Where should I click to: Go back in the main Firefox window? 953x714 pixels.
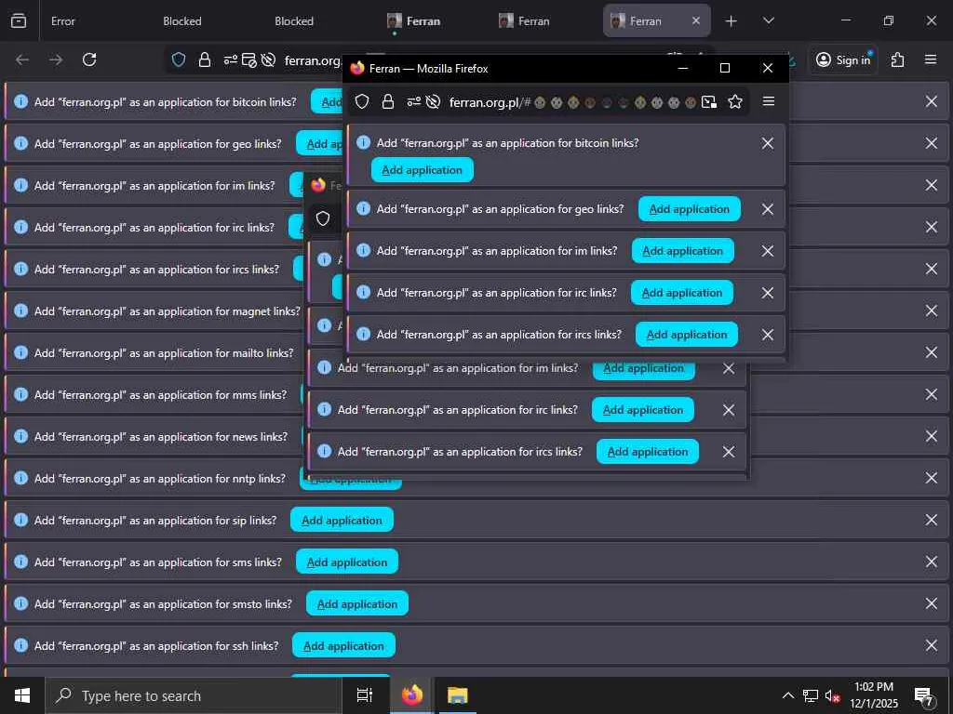(x=22, y=59)
